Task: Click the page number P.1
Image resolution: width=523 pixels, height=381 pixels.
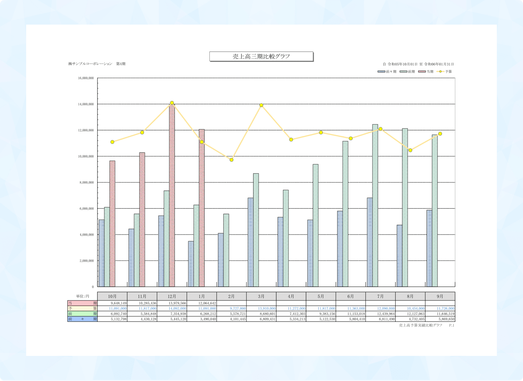Action: point(452,325)
